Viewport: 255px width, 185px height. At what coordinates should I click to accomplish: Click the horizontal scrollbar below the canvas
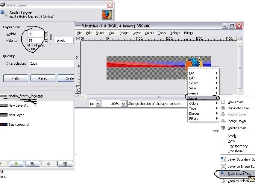point(159,97)
